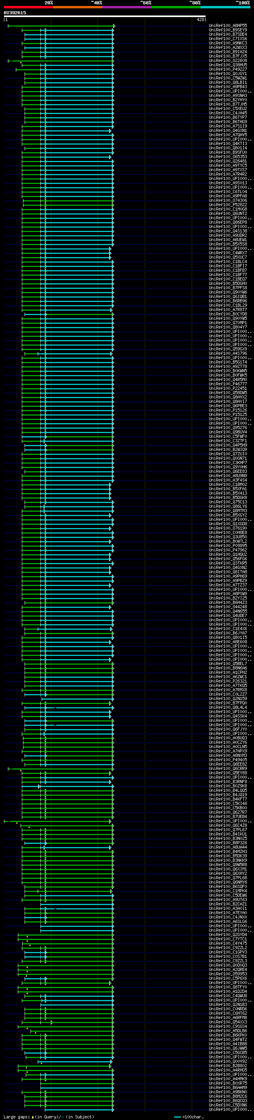Pick the UniRef100_Q801I4 row label

(228, 148)
